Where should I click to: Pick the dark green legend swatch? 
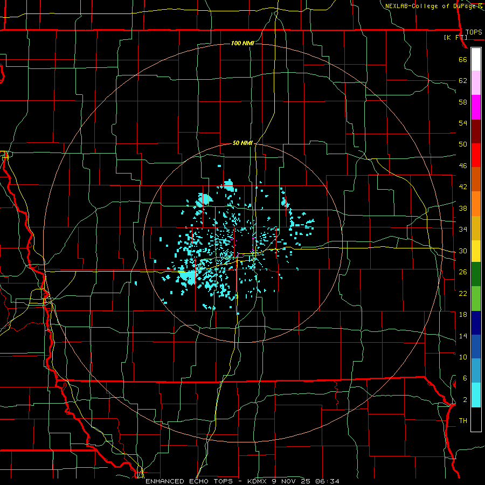[x=476, y=274]
